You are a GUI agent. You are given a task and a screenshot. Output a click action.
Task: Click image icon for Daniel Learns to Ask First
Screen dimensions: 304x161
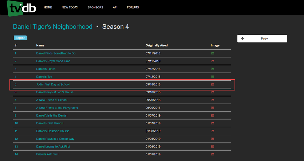click(x=213, y=147)
